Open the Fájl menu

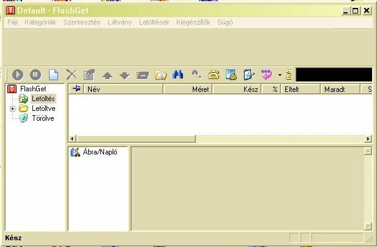12,22
